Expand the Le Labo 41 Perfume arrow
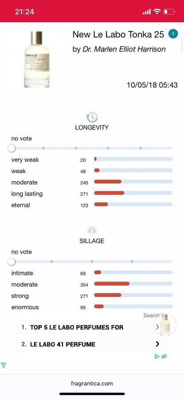The height and width of the screenshot is (399, 184). tap(157, 344)
